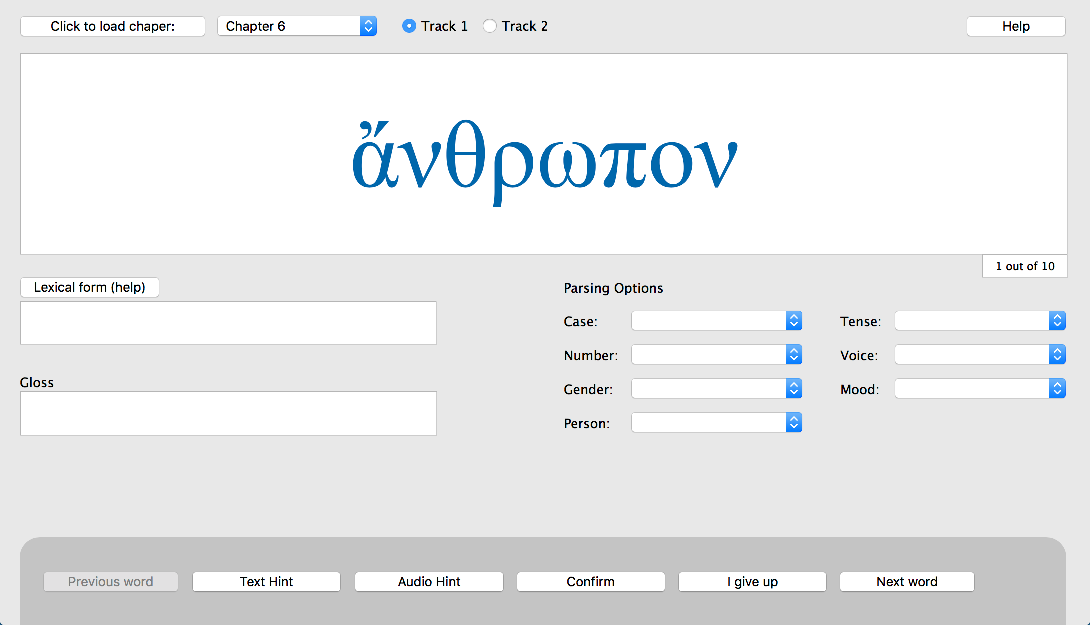The image size is (1090, 625).
Task: Open the Person dropdown
Action: tap(716, 423)
